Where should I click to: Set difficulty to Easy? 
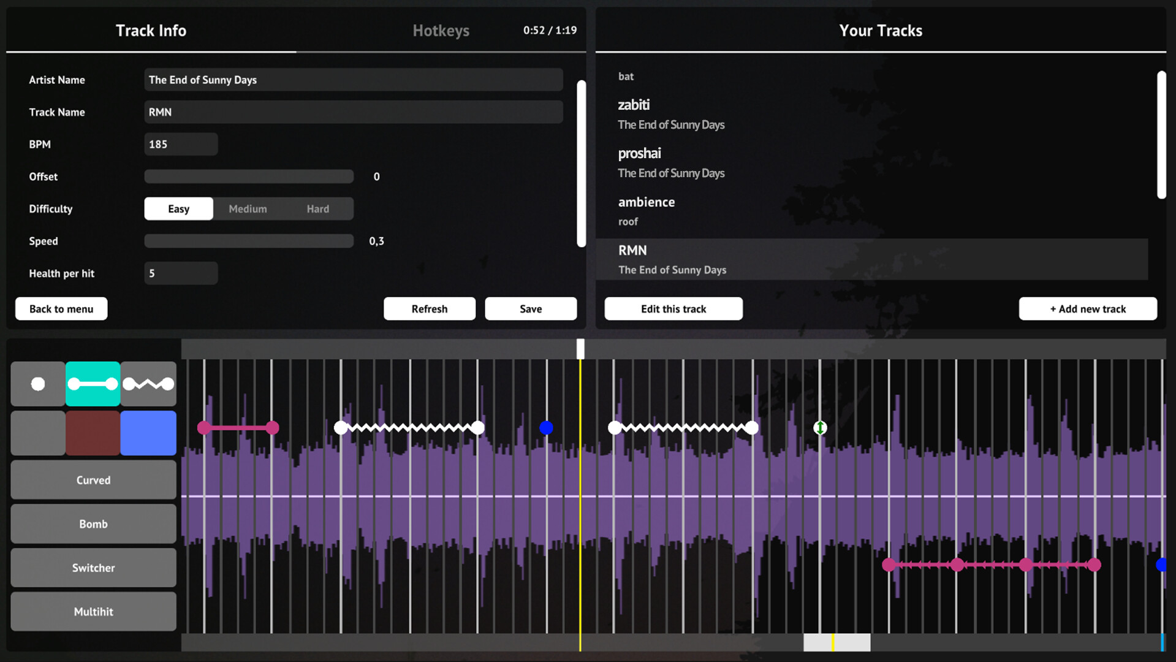click(178, 208)
